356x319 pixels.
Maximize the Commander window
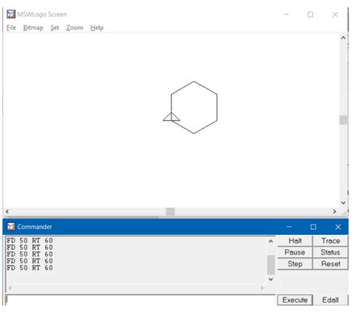(313, 227)
